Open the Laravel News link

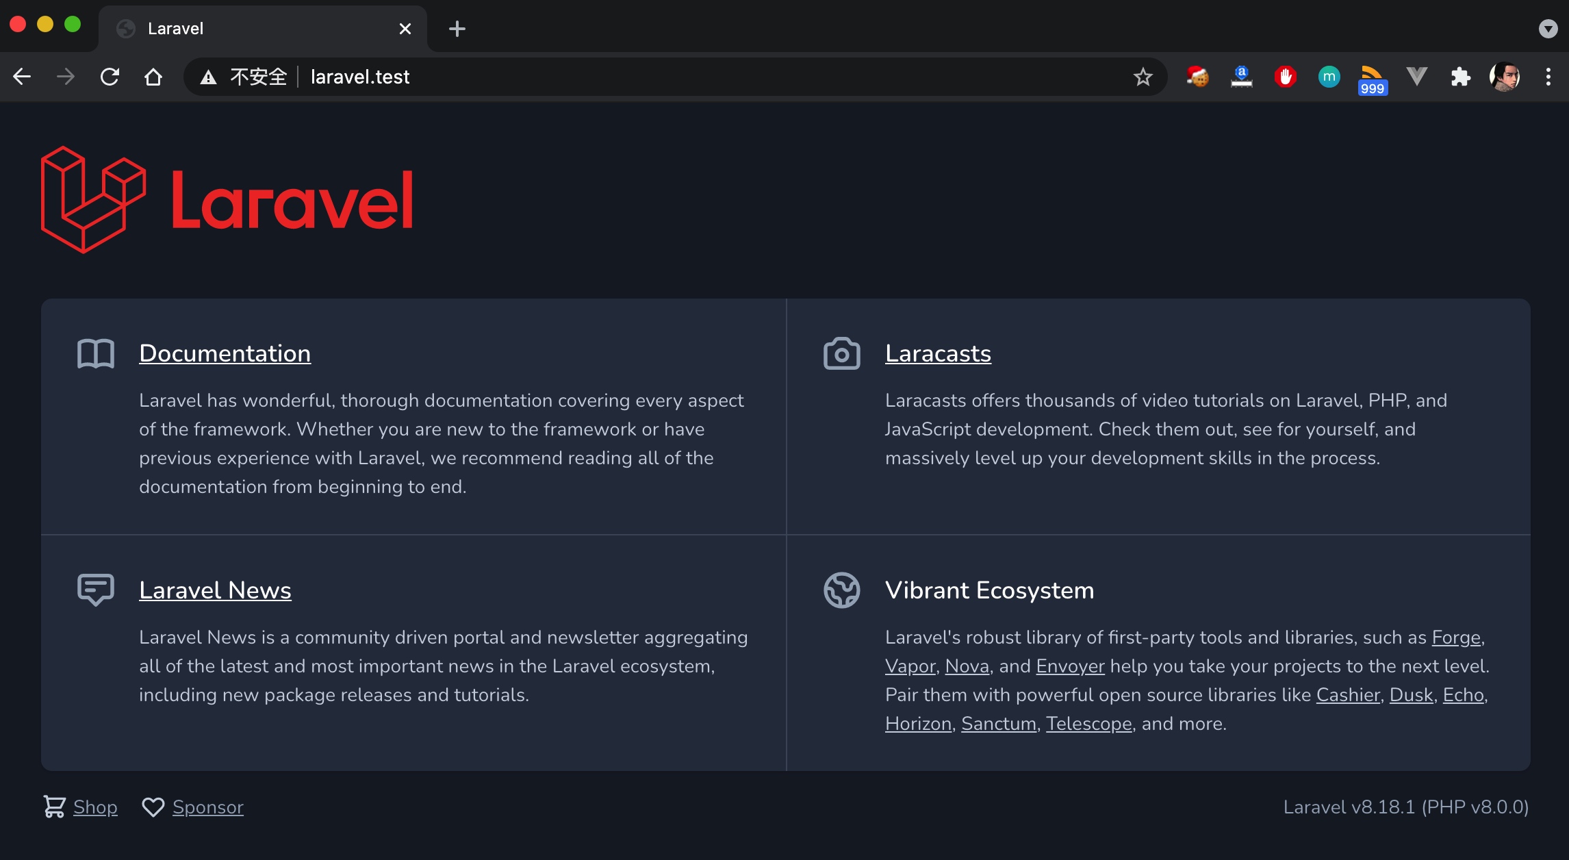point(215,590)
